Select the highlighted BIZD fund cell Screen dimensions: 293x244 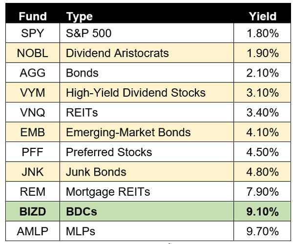33,211
